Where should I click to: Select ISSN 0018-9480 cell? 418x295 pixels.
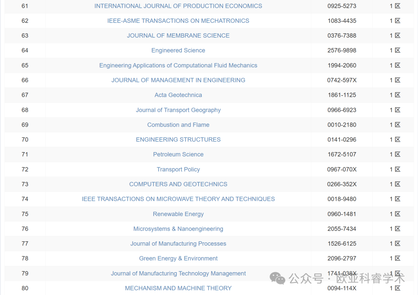pos(342,199)
